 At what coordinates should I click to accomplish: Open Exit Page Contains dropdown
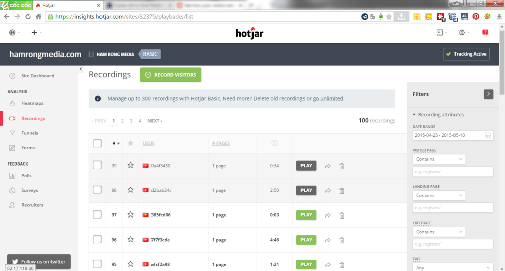tap(439, 232)
